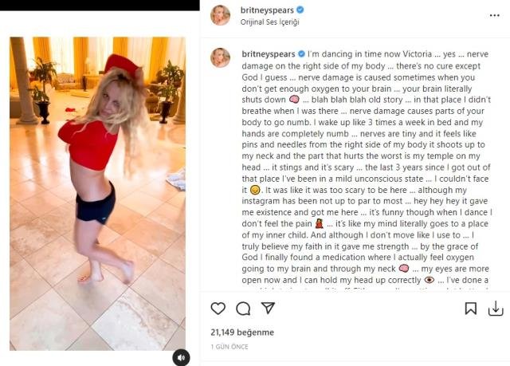This screenshot has width=510, height=366.
Task: Click the first brain emoji in caption
Action: click(294, 99)
